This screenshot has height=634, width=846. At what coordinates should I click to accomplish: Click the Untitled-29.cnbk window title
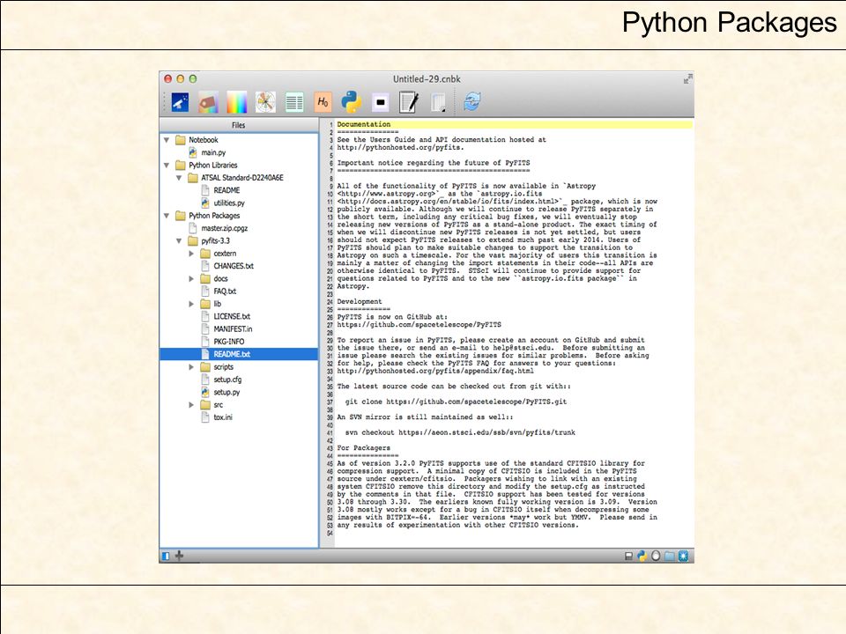click(x=427, y=79)
